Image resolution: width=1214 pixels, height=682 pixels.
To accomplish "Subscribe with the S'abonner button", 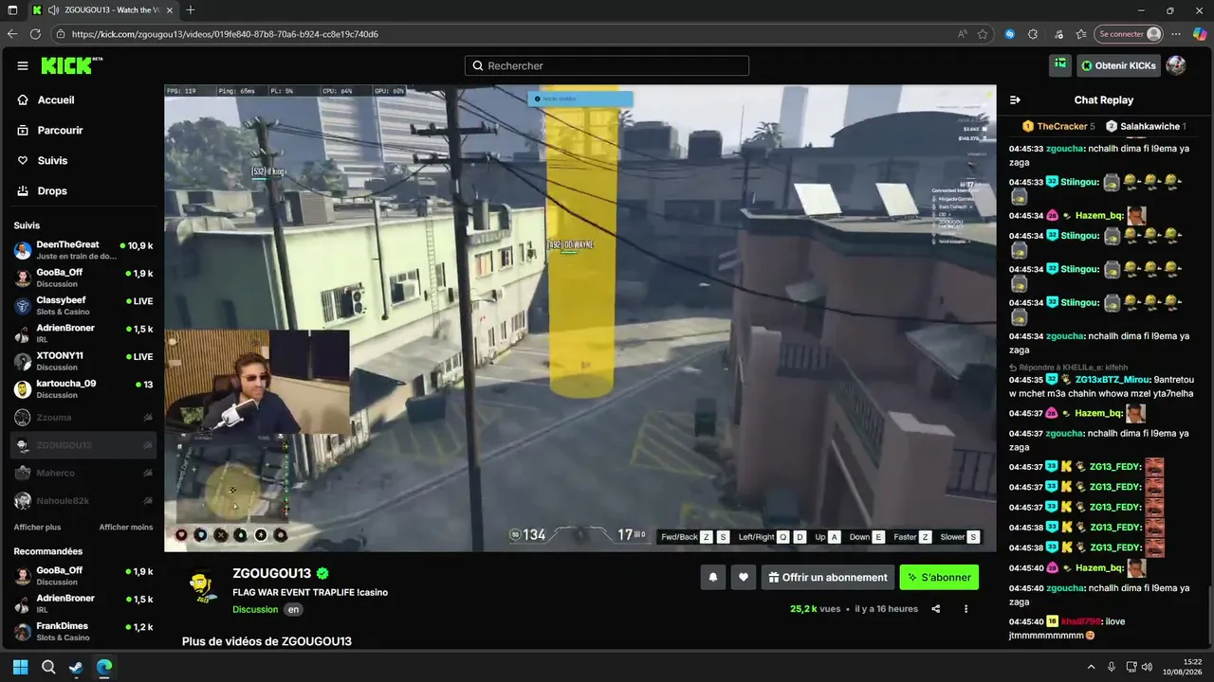I will point(939,577).
